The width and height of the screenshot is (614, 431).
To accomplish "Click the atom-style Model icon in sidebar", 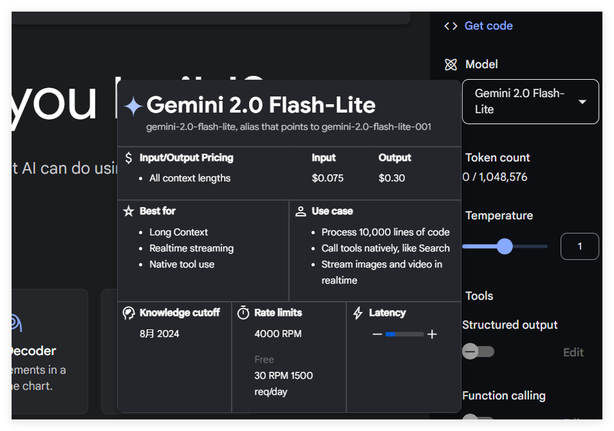I will point(451,64).
